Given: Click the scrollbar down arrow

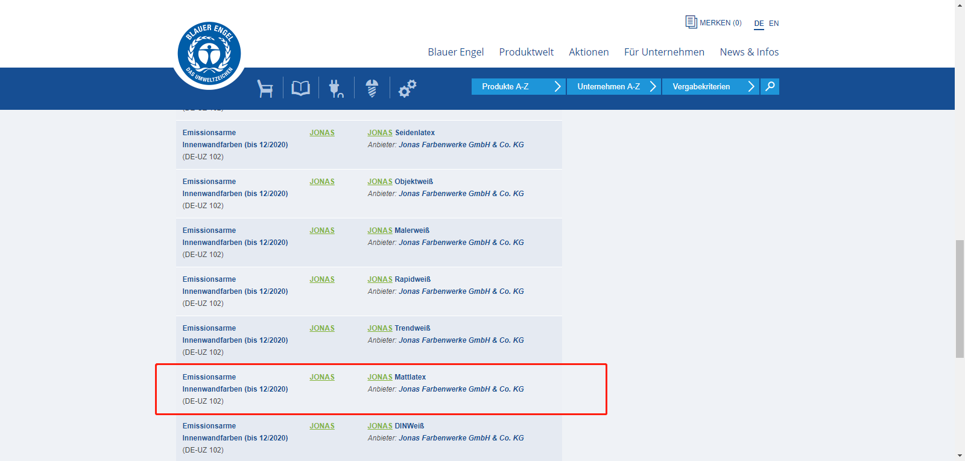Looking at the screenshot, I should click(960, 456).
